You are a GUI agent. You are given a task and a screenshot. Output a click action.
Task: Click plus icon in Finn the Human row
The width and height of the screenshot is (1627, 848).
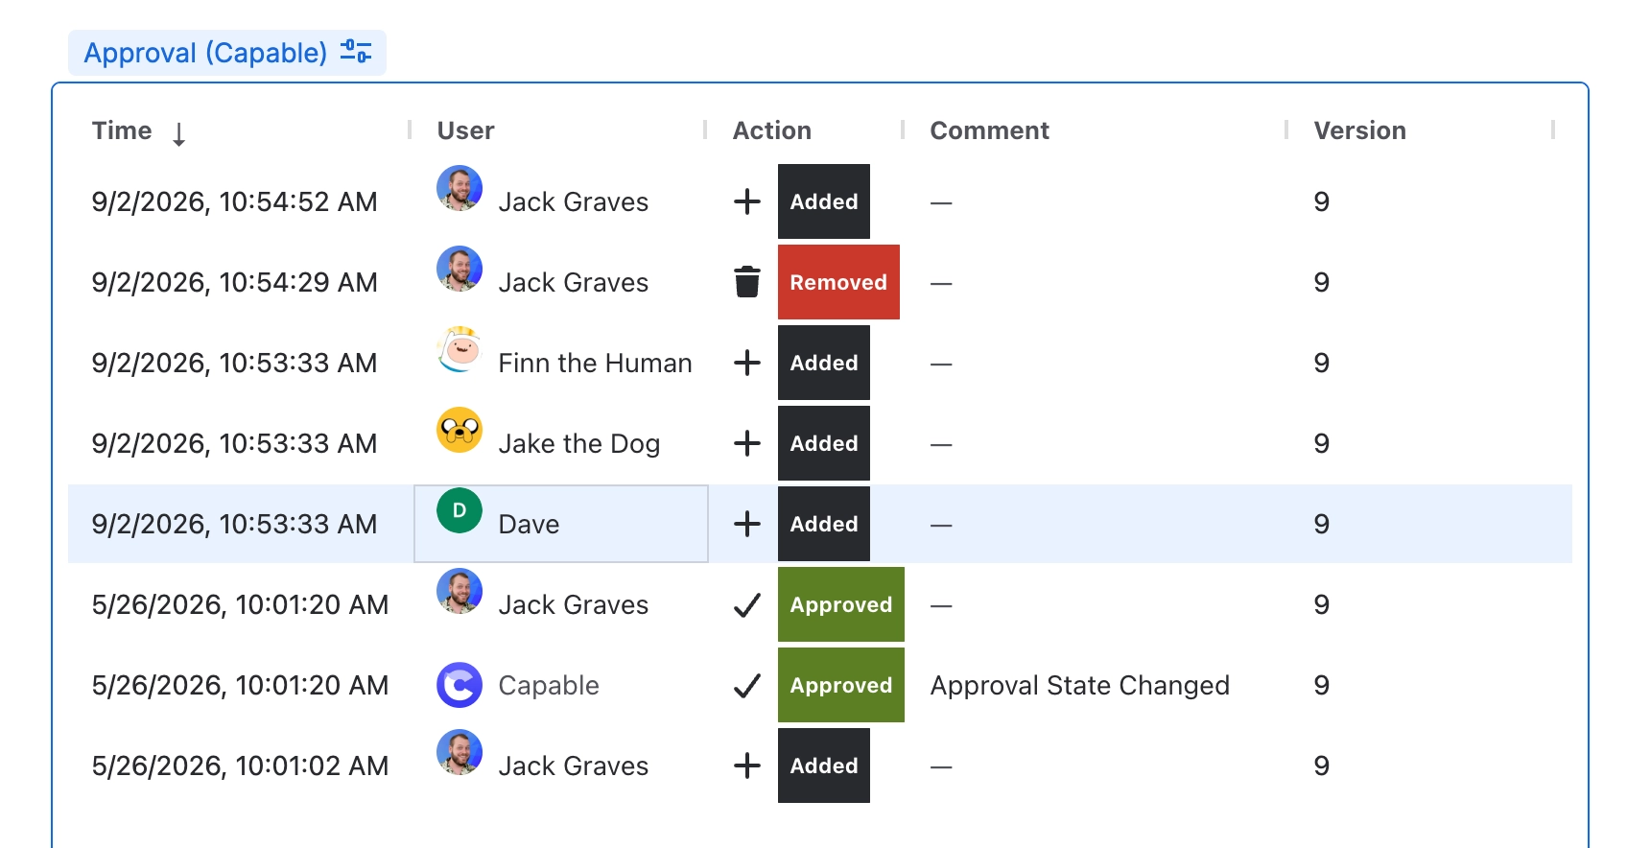746,363
